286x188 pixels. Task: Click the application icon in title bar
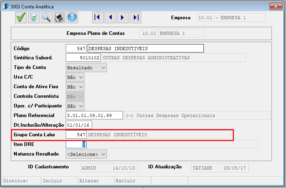[5, 6]
